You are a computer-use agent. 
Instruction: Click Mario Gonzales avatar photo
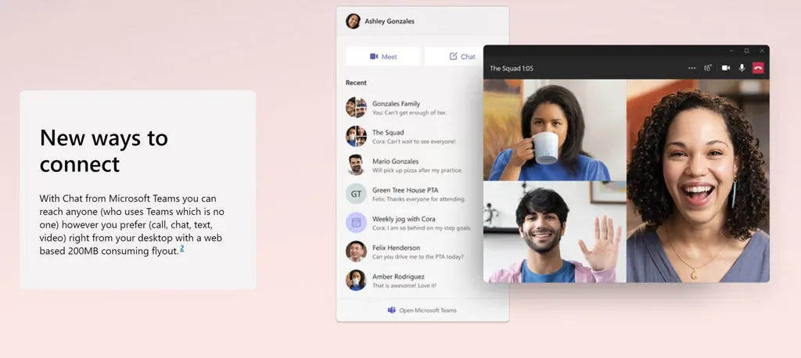click(356, 165)
